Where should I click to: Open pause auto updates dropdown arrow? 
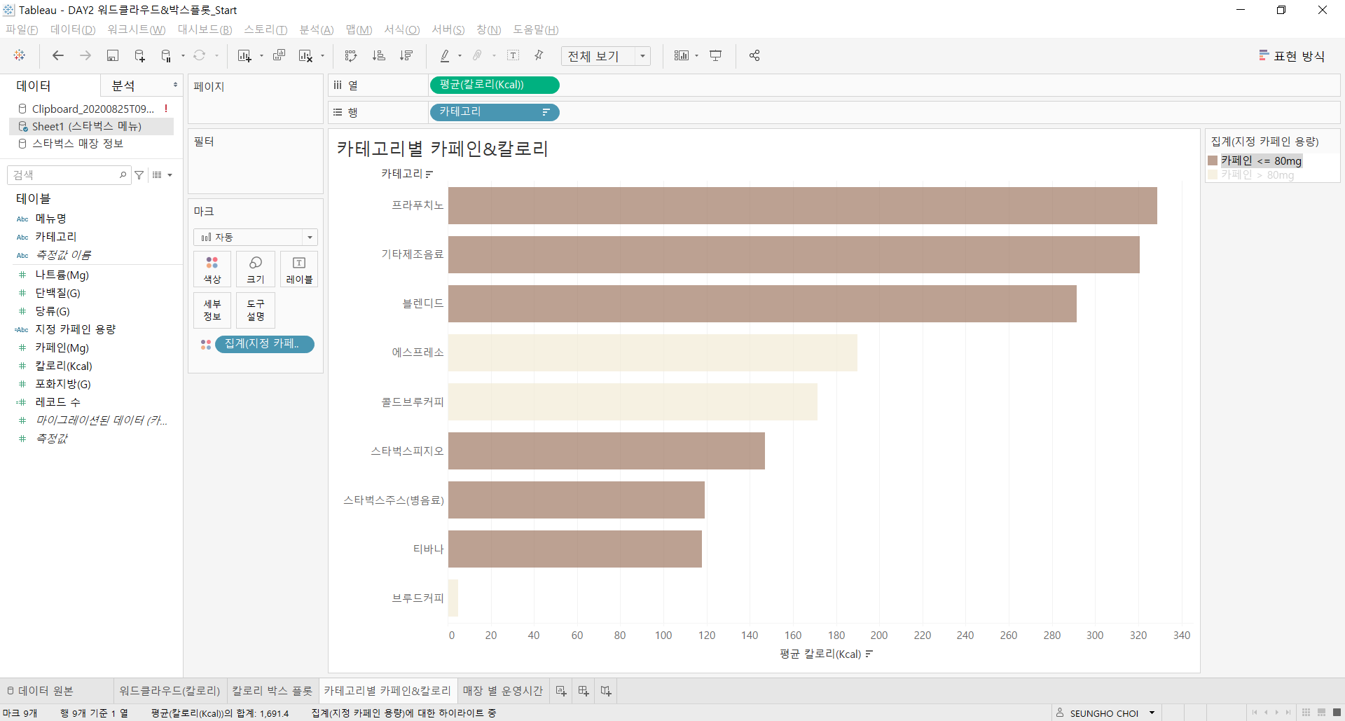(183, 56)
